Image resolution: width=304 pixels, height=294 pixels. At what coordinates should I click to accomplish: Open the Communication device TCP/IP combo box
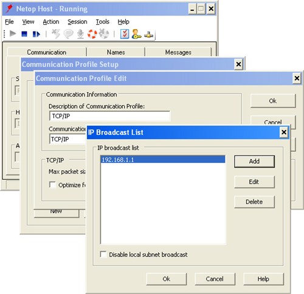tap(68, 139)
